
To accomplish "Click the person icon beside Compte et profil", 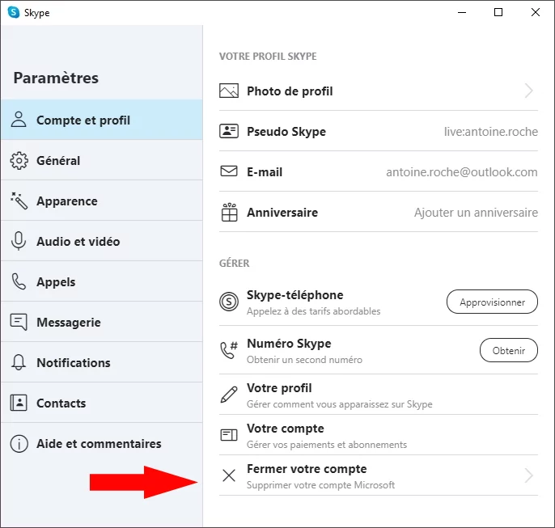I will click(19, 120).
